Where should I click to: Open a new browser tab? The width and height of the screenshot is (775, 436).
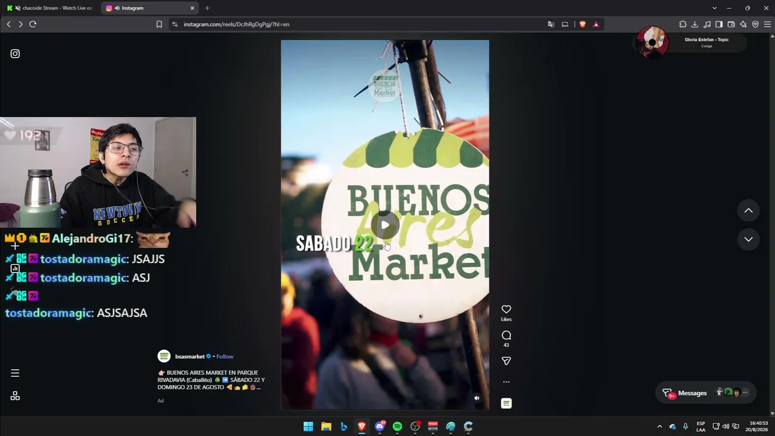coord(207,8)
